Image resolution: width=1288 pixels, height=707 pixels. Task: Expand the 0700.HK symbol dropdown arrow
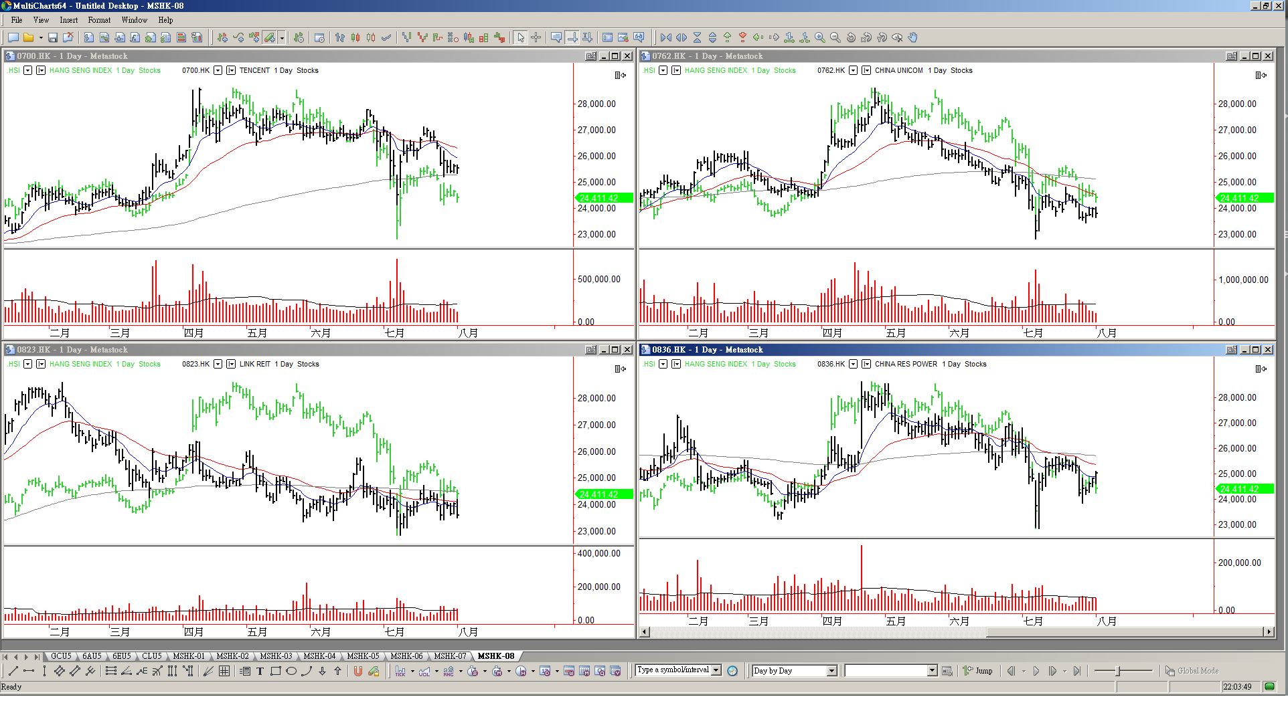pos(218,70)
